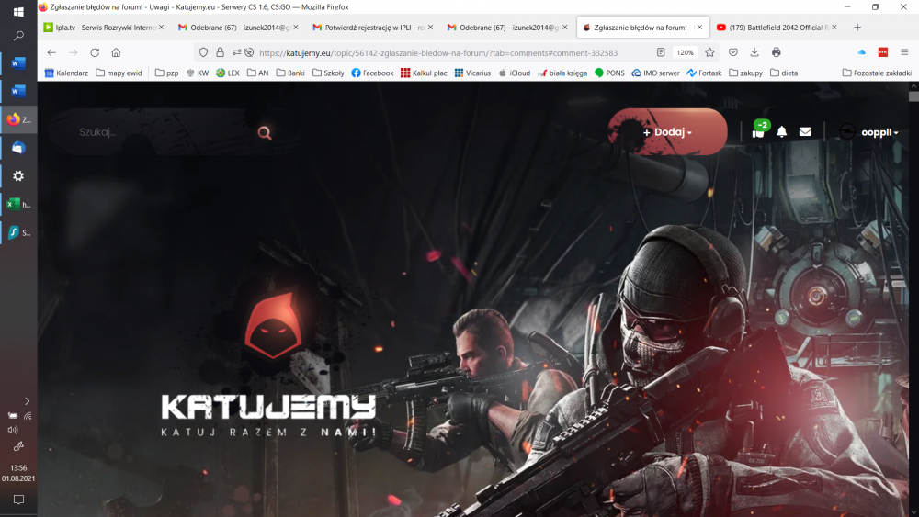Click the site padlock security icon
Image resolution: width=919 pixels, height=517 pixels.
coord(220,52)
